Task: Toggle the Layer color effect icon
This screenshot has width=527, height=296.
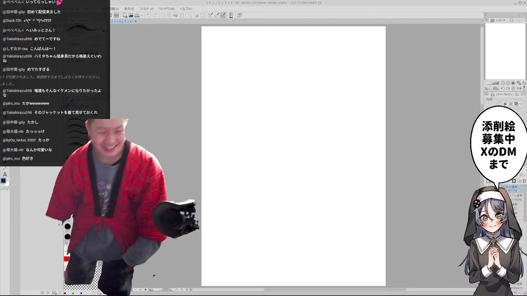Action: [x=516, y=104]
